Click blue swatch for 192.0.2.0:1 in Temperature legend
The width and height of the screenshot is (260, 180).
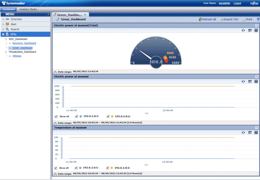tap(80, 168)
